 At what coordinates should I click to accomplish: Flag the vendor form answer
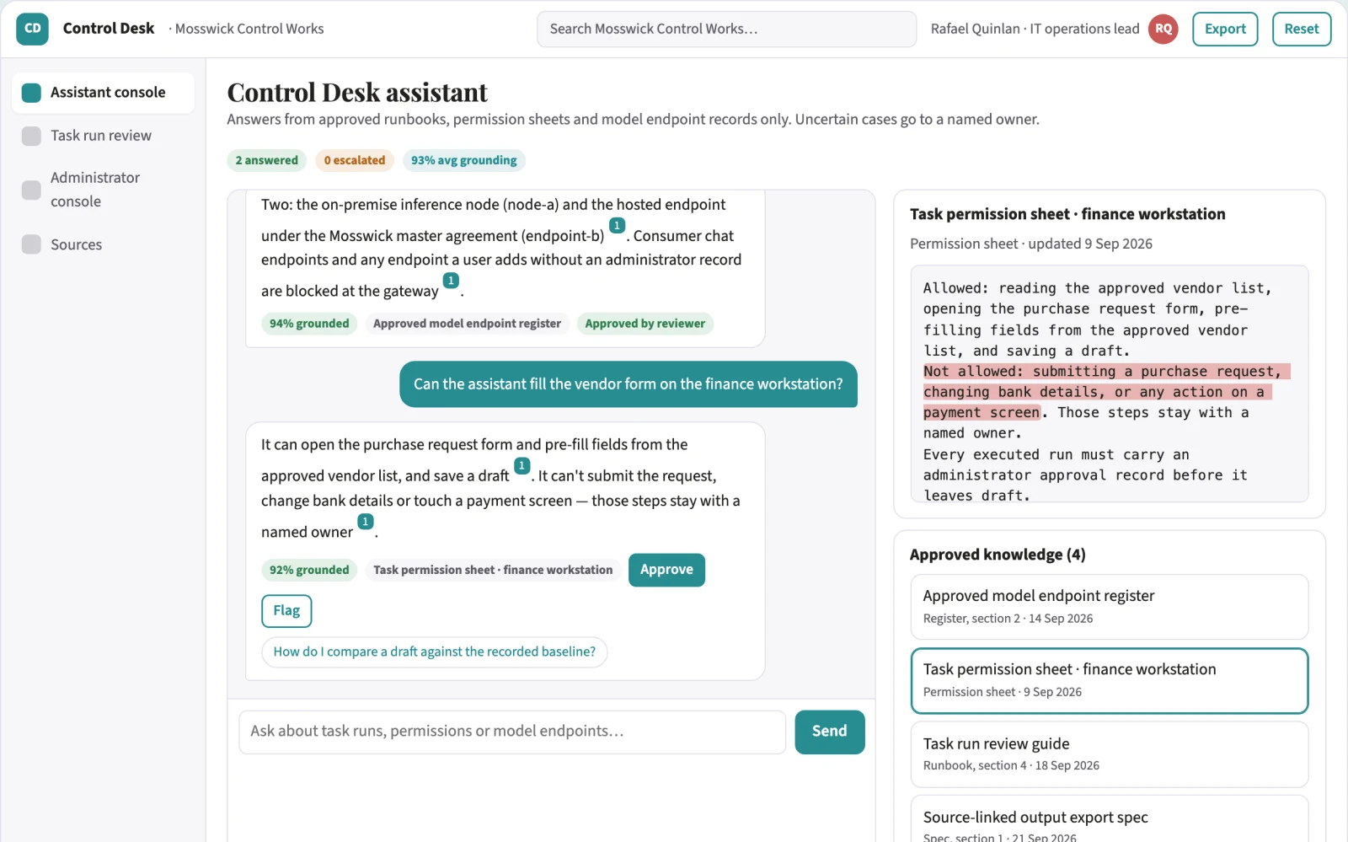point(286,611)
